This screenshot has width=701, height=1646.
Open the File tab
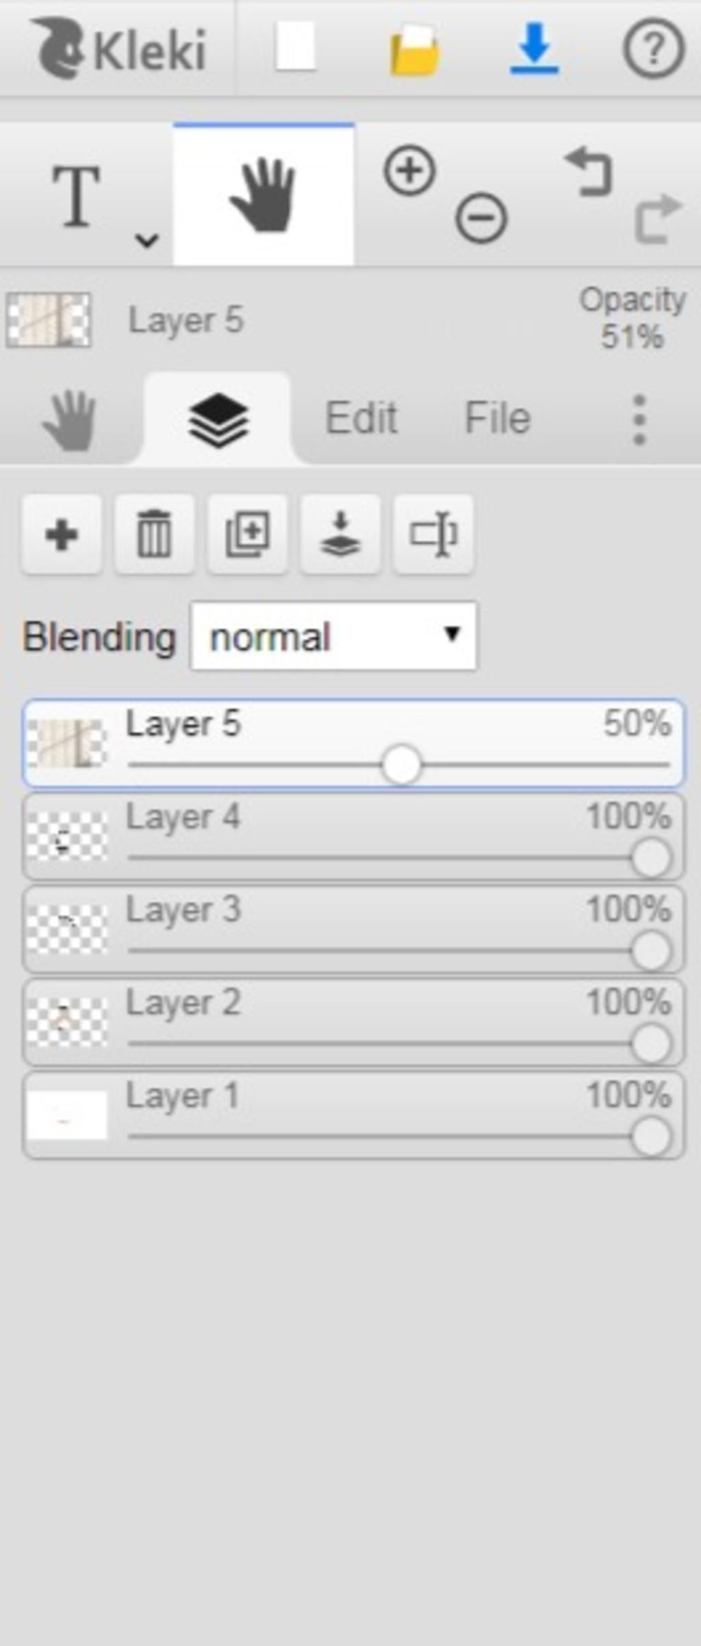498,417
